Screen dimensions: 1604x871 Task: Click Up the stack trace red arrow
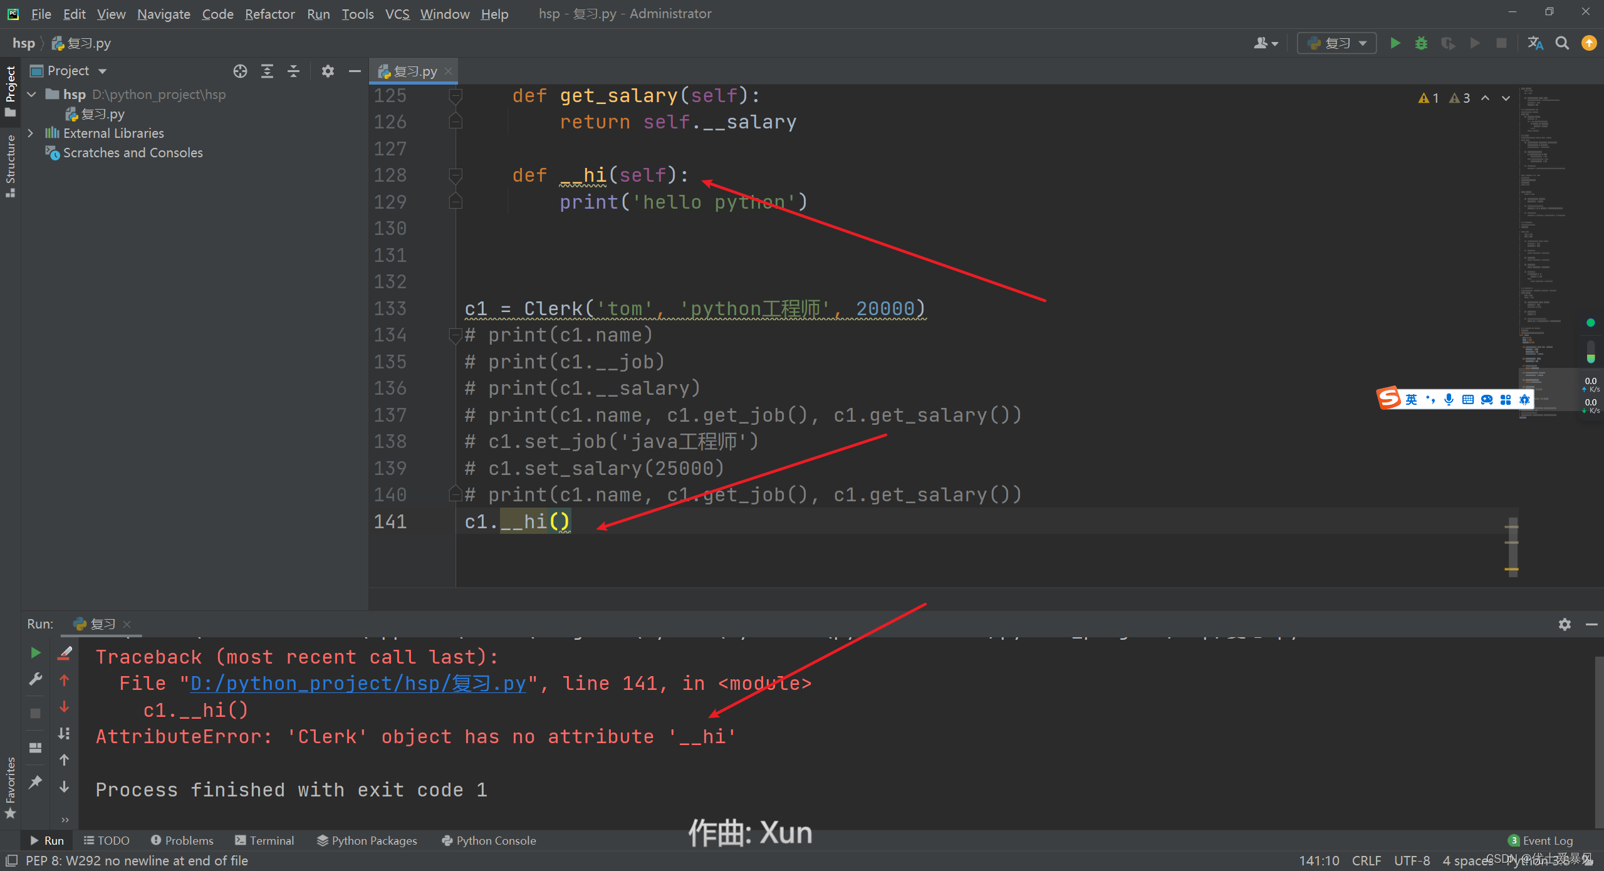click(64, 680)
